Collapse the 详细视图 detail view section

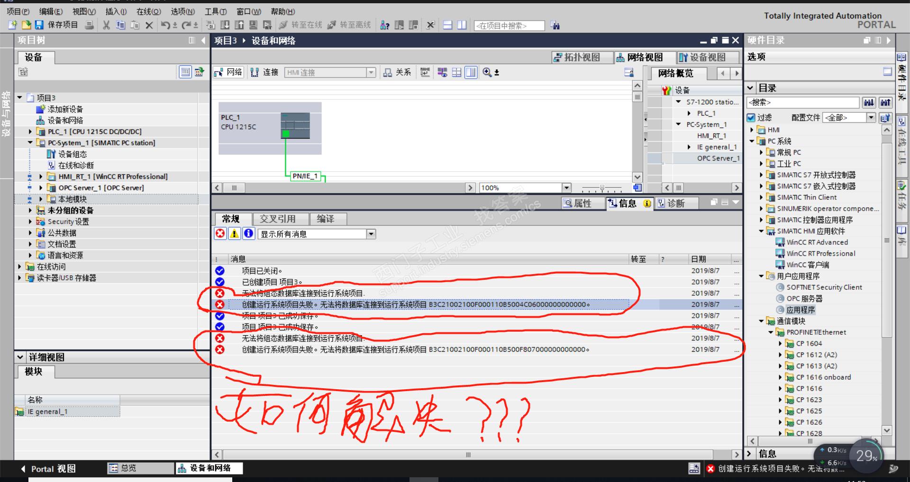click(x=20, y=357)
